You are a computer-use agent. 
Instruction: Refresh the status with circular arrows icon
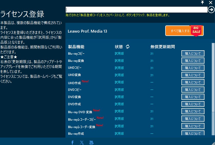(x=128, y=47)
